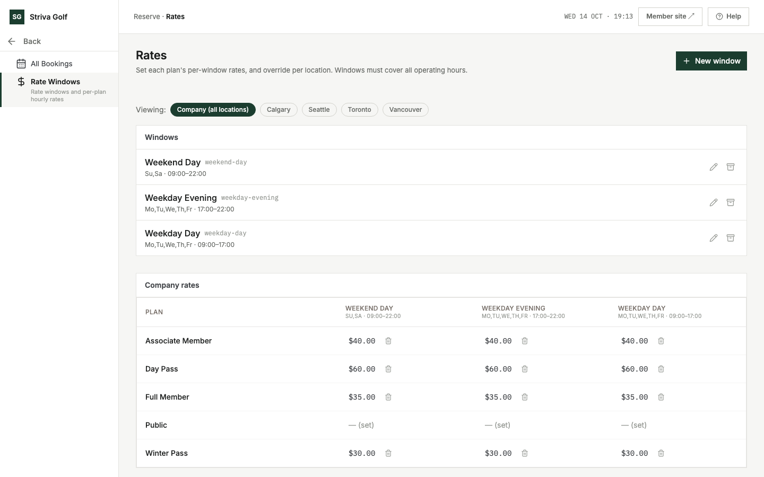Open the Member site link
764x477 pixels.
coord(670,16)
